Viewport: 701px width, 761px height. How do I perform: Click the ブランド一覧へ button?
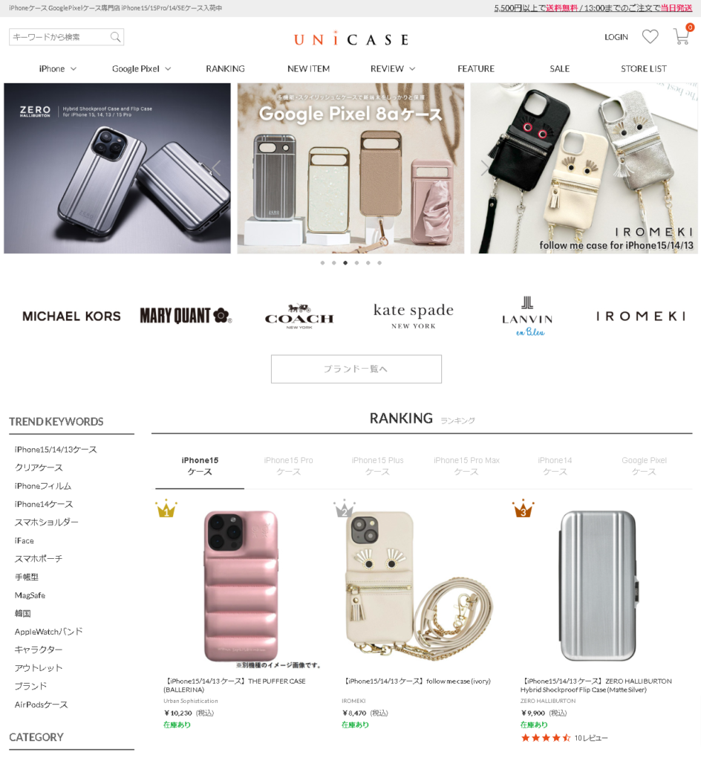coord(356,369)
